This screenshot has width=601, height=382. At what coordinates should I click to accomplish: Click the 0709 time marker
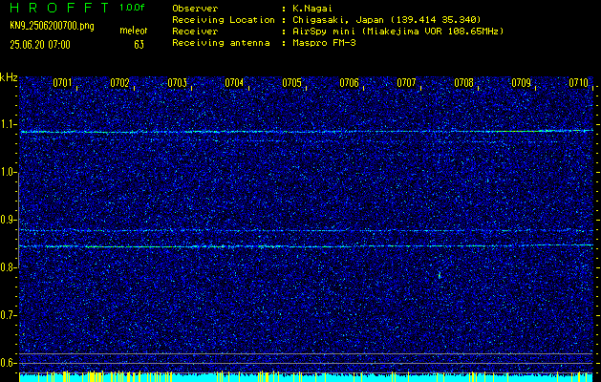click(521, 83)
